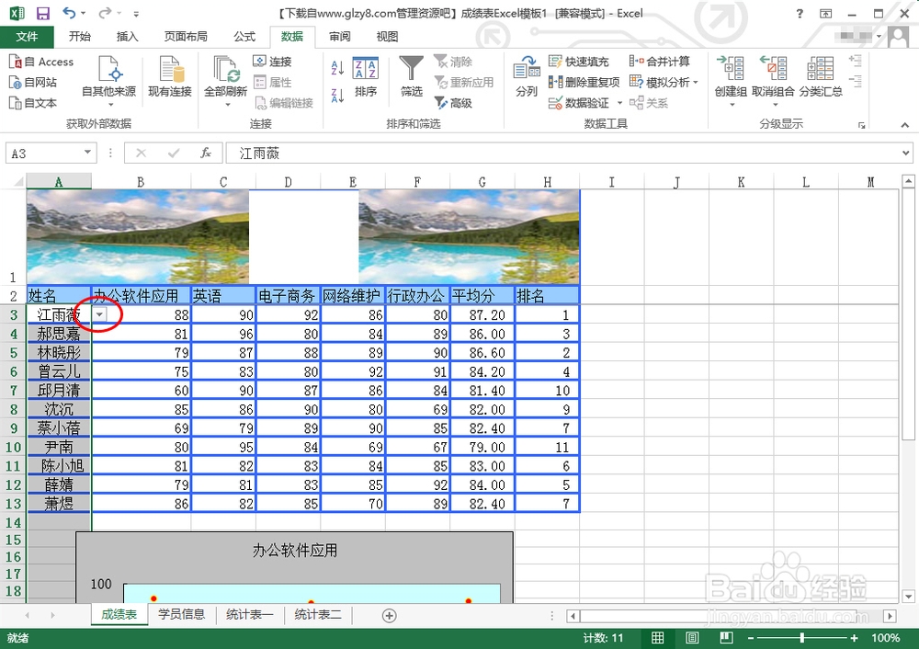Click Consolidate (合并计算)
Screen dimensions: 919x649
(x=659, y=61)
